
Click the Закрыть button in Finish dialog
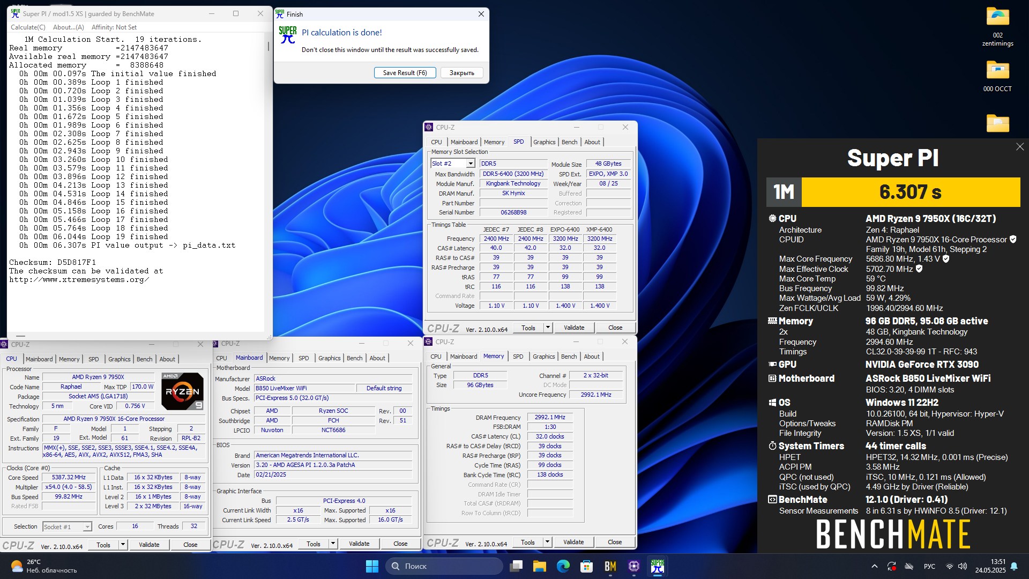coord(461,73)
